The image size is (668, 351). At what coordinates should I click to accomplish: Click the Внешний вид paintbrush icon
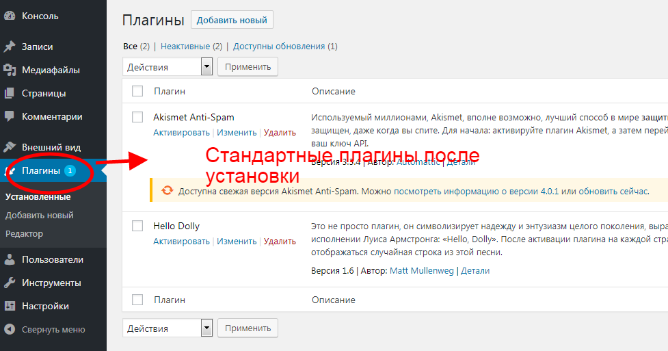click(10, 147)
